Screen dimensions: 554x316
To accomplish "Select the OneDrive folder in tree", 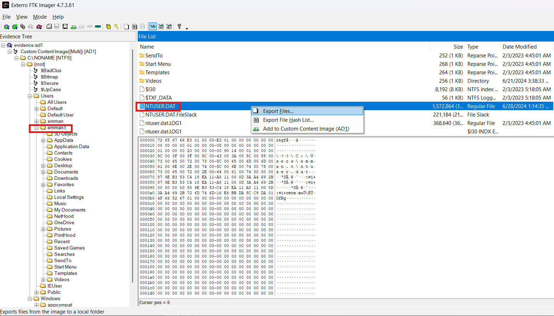I will click(64, 222).
